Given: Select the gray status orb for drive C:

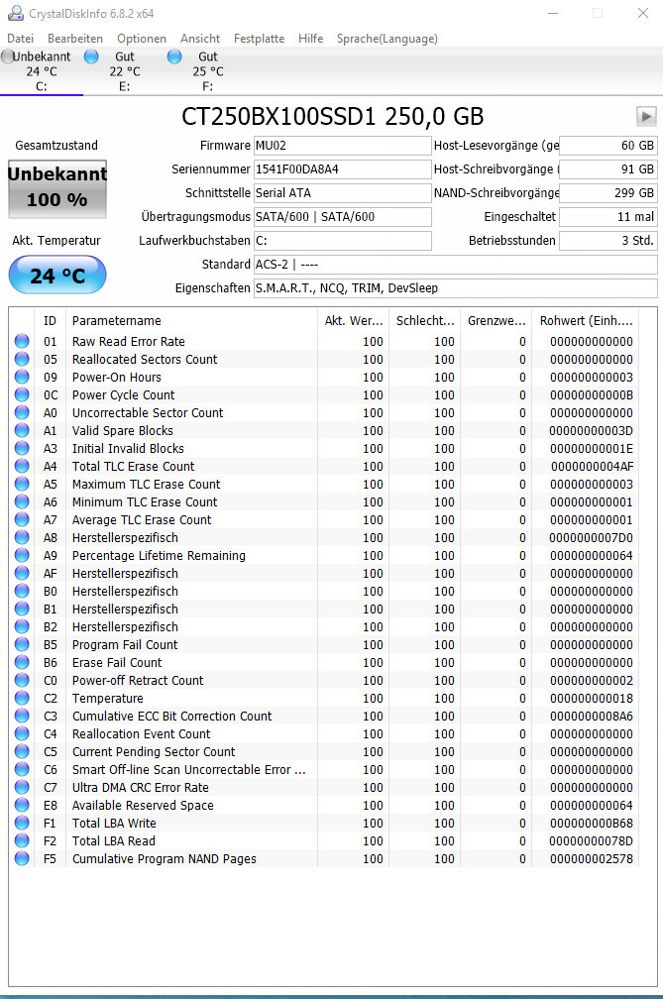Looking at the screenshot, I should (x=7, y=56).
